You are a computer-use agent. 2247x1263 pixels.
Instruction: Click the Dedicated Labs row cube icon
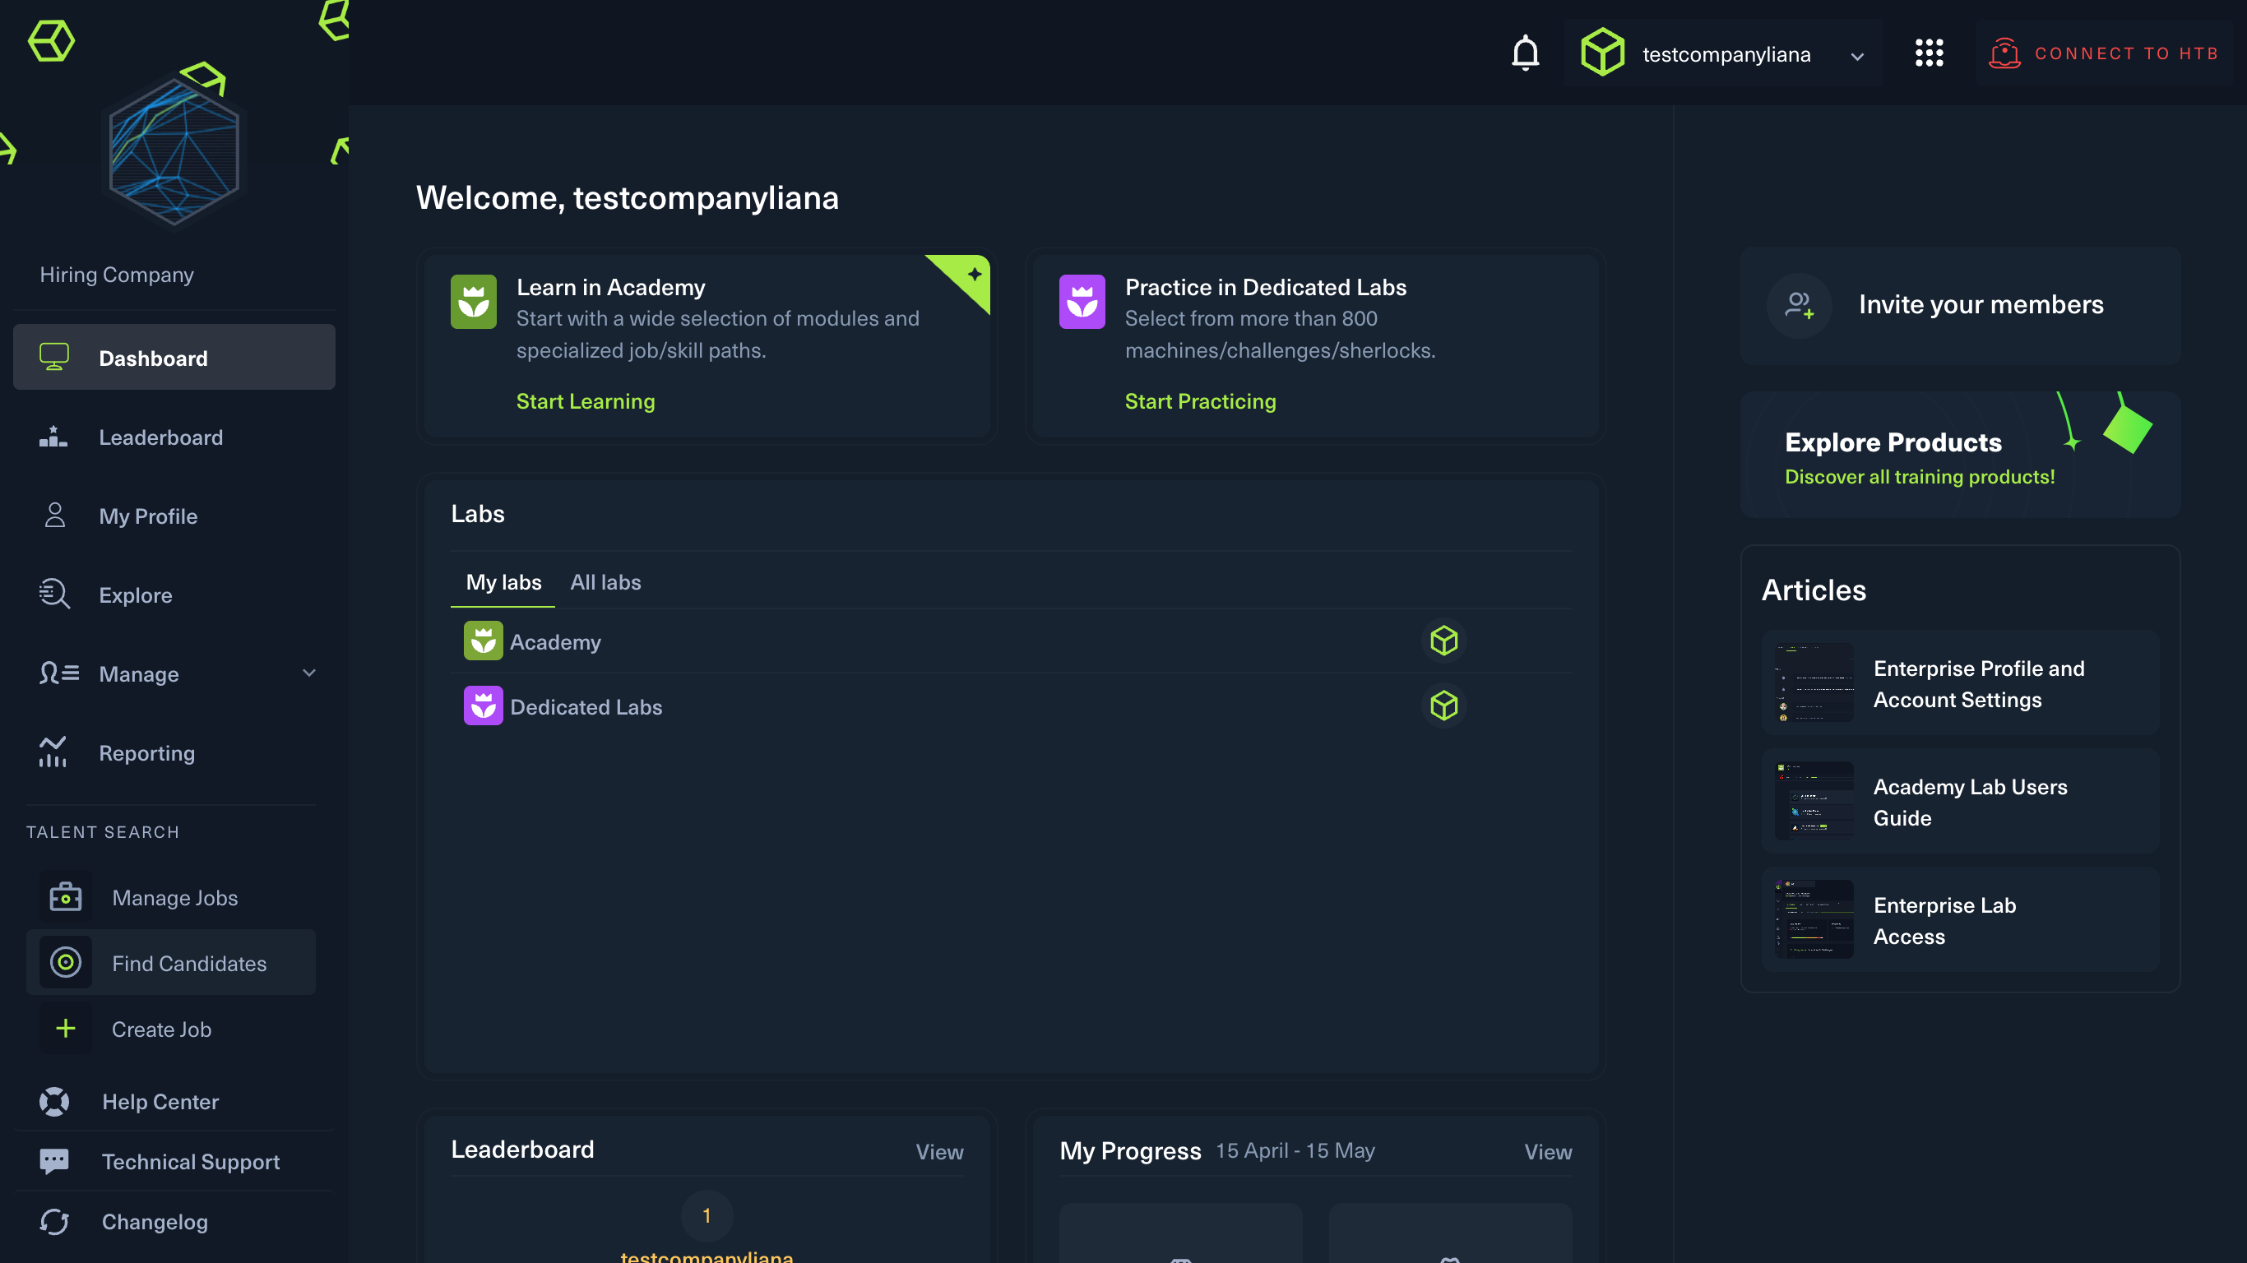click(1443, 705)
